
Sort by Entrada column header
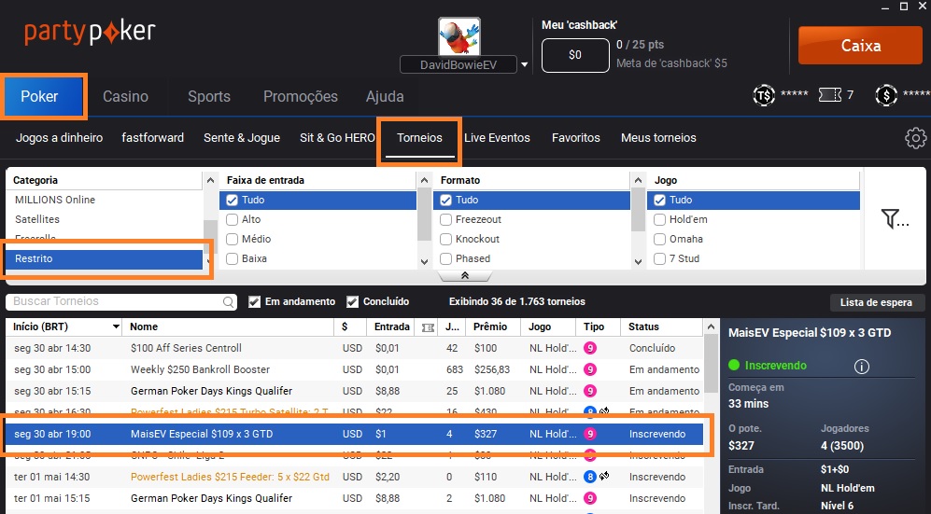(392, 326)
